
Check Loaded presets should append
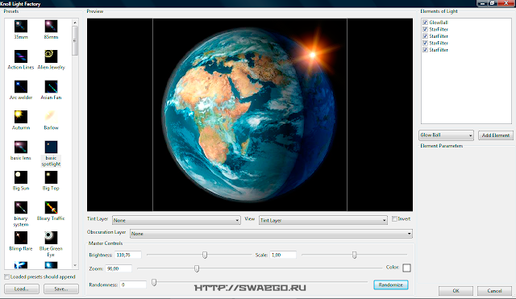pos(6,277)
